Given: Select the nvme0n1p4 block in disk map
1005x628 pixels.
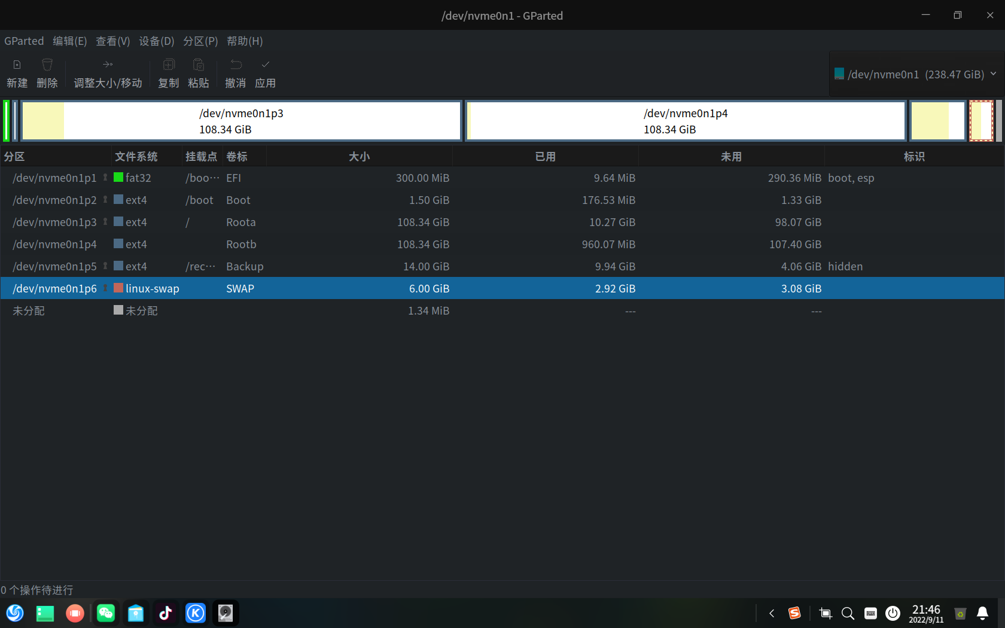Looking at the screenshot, I should (686, 121).
